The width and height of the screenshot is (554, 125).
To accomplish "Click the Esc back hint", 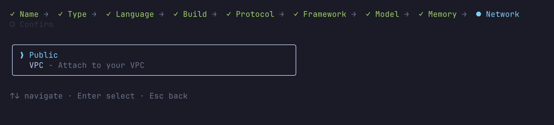I will click(169, 96).
